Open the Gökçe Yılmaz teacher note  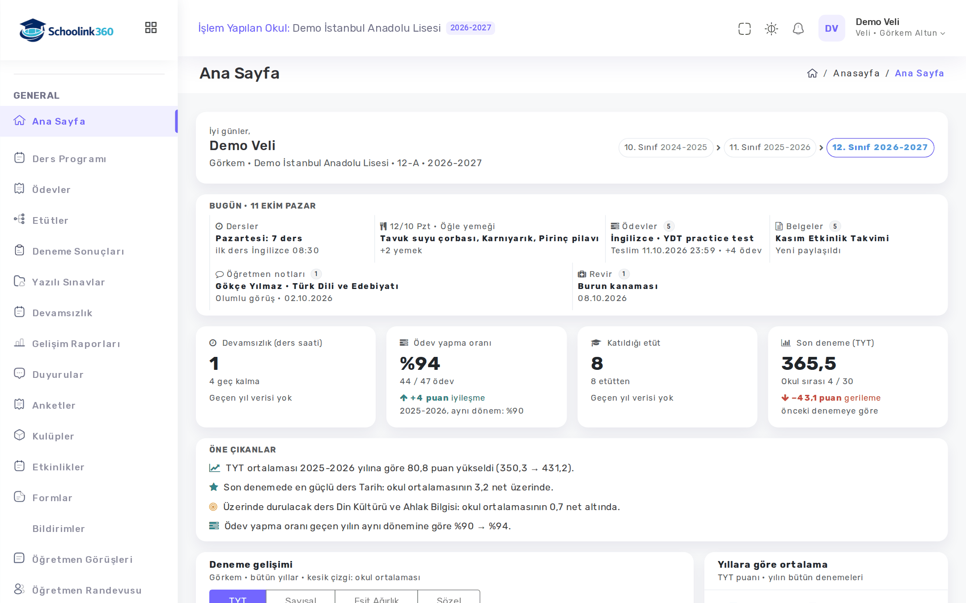coord(391,286)
